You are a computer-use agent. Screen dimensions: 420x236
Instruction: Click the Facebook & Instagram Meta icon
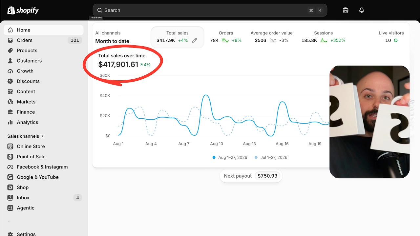coord(10,167)
